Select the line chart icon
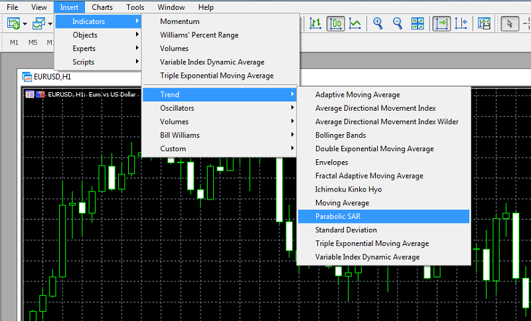This screenshot has width=531, height=321. [356, 24]
